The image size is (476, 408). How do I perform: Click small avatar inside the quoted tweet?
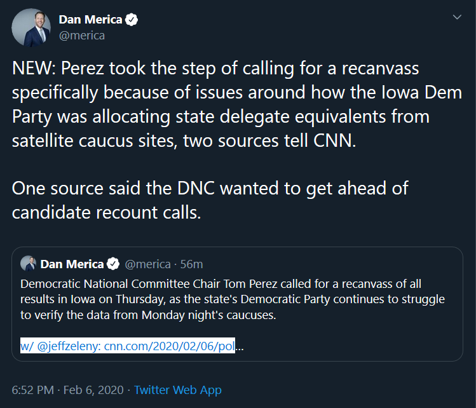click(28, 264)
